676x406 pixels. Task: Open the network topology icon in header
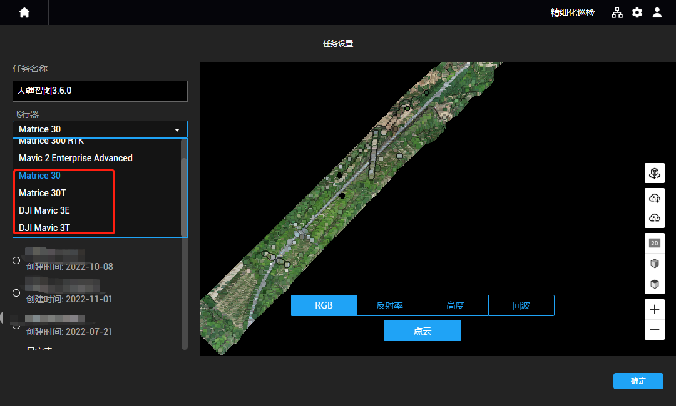point(617,12)
